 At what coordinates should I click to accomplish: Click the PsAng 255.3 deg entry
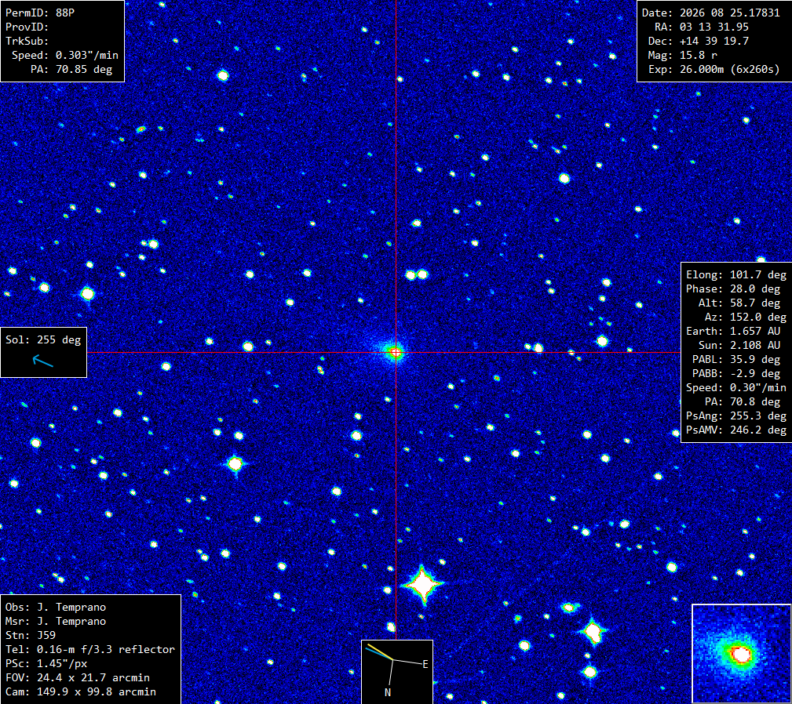tap(736, 416)
